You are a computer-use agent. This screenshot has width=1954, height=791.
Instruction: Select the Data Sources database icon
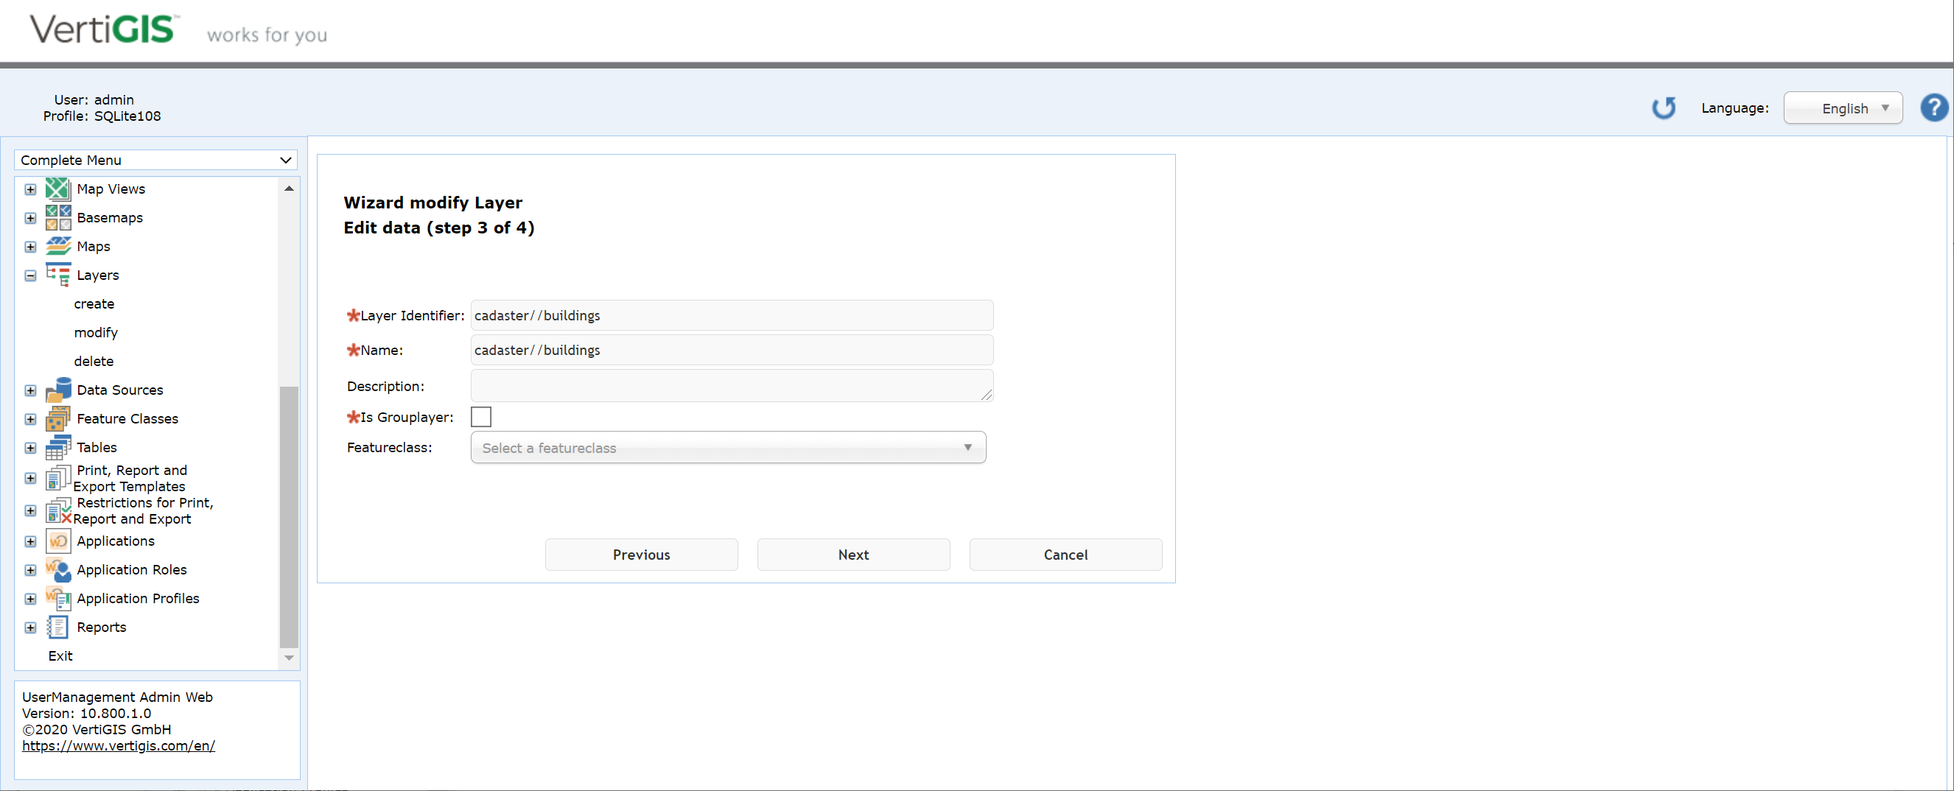57,389
